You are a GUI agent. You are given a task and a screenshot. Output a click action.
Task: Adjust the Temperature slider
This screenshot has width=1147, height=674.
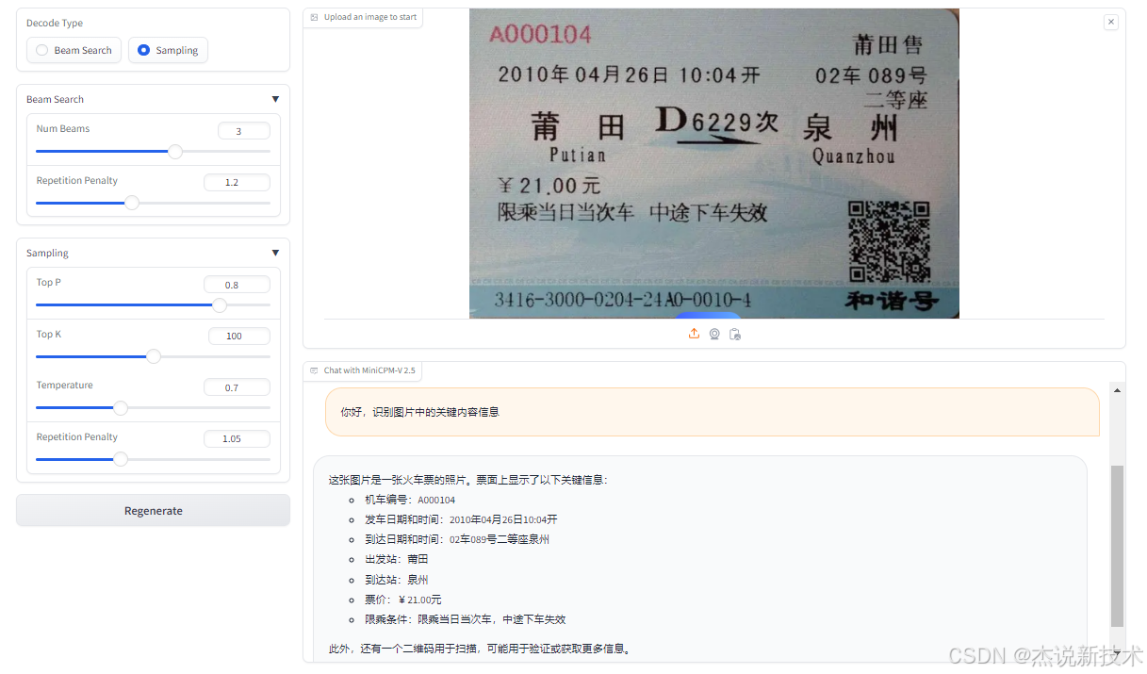pyautogui.click(x=153, y=407)
